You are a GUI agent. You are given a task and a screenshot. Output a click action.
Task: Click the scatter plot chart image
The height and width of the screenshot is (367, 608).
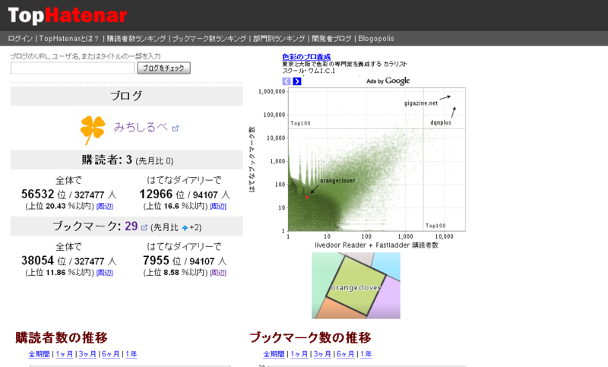[x=356, y=168]
